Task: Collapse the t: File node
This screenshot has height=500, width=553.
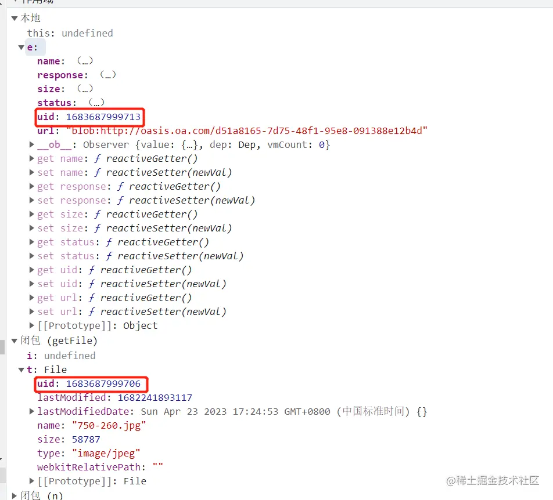Action: point(21,369)
